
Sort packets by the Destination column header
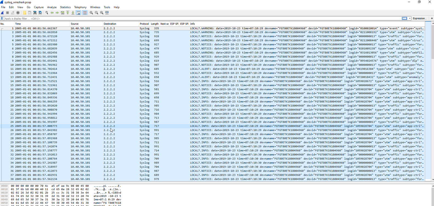pyautogui.click(x=121, y=24)
